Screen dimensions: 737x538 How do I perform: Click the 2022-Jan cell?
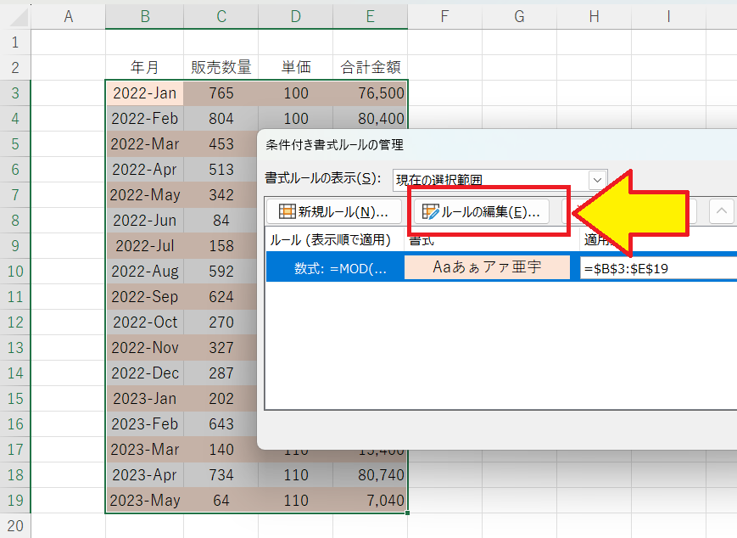pyautogui.click(x=144, y=93)
